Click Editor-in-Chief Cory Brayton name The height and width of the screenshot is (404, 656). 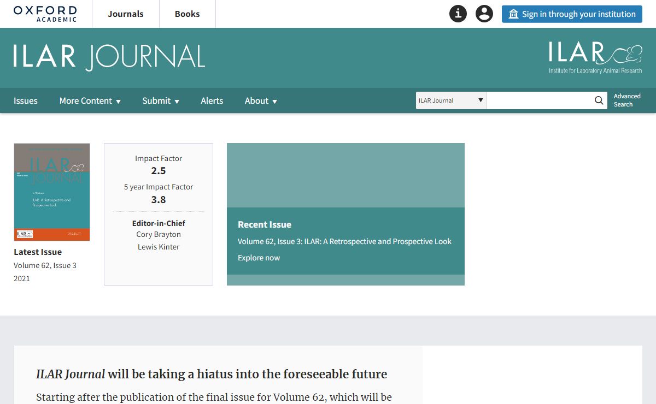point(159,234)
